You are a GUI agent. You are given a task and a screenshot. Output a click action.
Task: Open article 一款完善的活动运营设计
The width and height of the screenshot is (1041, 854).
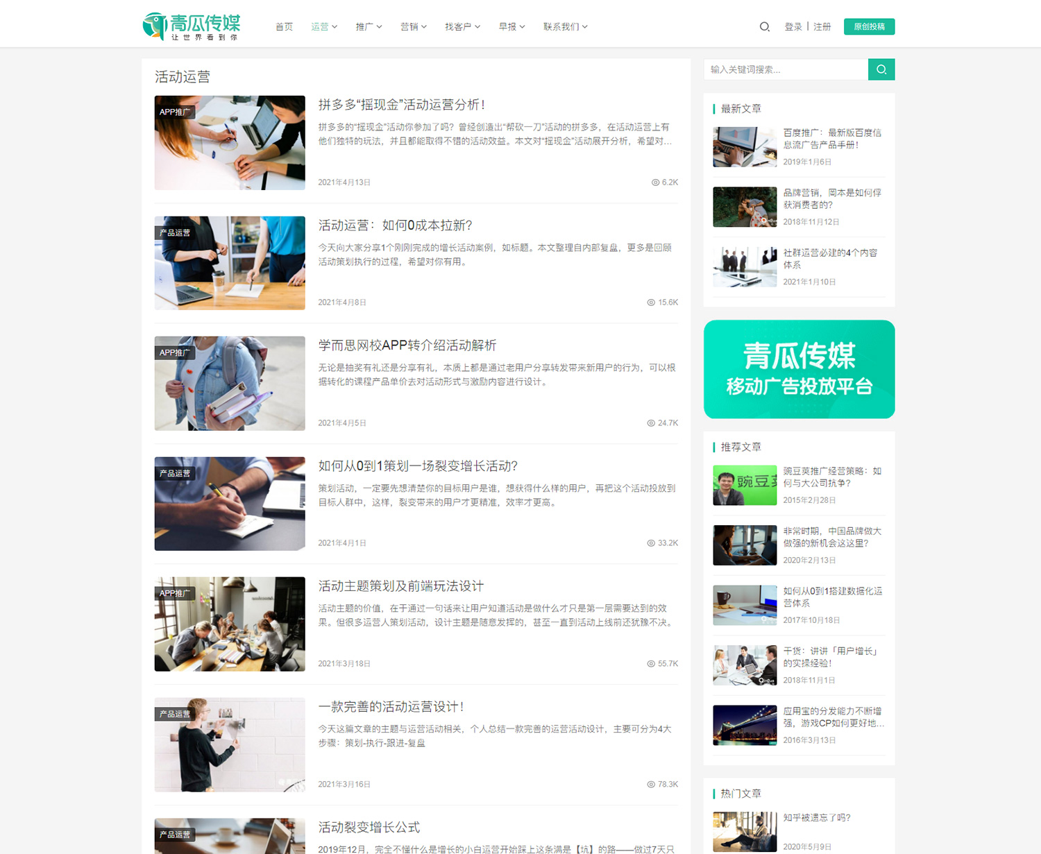pyautogui.click(x=391, y=707)
